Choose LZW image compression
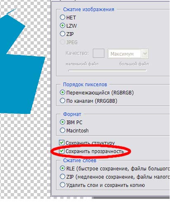The height and width of the screenshot is (203, 170). (62, 26)
